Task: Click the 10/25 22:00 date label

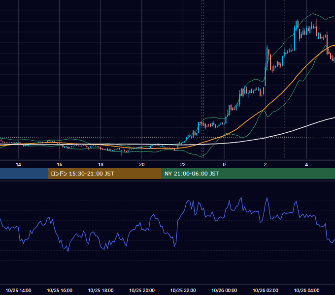Action: pos(183,290)
